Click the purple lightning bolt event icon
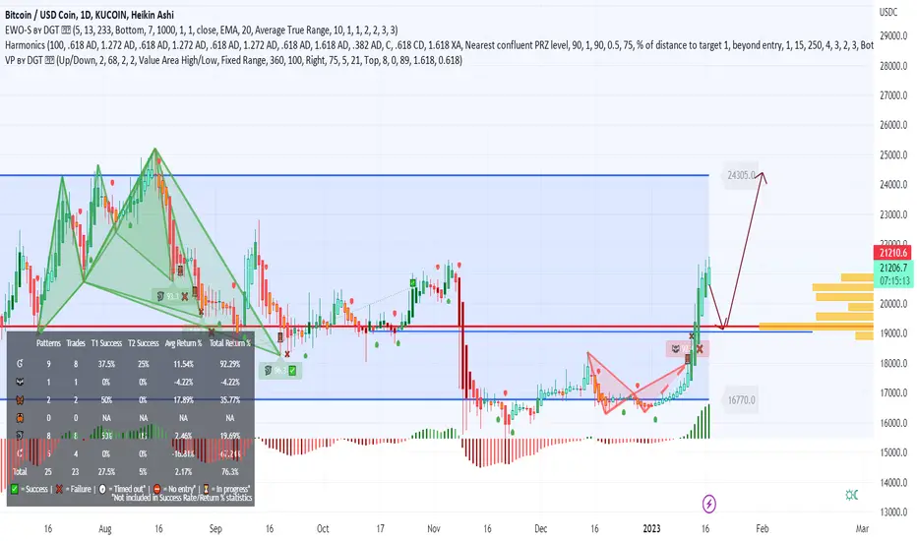This screenshot has width=917, height=541. 708,503
